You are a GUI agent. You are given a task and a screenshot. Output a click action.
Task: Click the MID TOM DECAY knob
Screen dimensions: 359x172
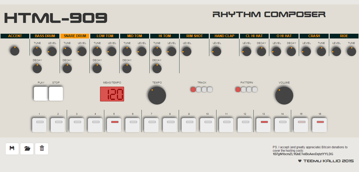[x=127, y=69]
